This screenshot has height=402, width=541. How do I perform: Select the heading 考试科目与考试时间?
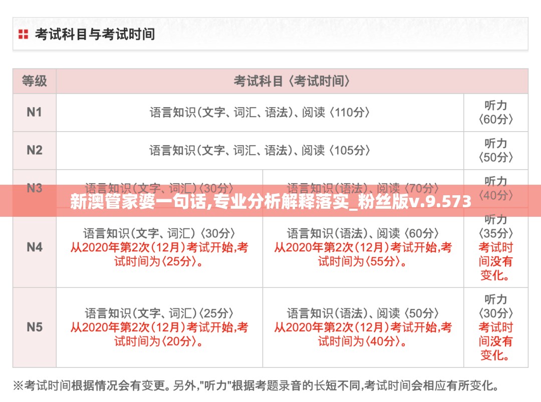pyautogui.click(x=95, y=34)
